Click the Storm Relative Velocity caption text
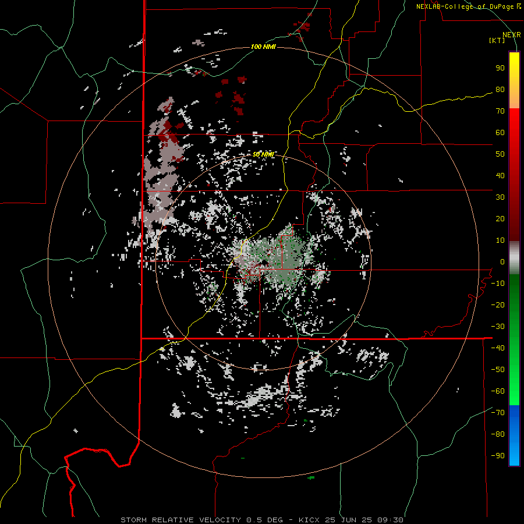Image resolution: width=524 pixels, height=524 pixels. (x=262, y=520)
